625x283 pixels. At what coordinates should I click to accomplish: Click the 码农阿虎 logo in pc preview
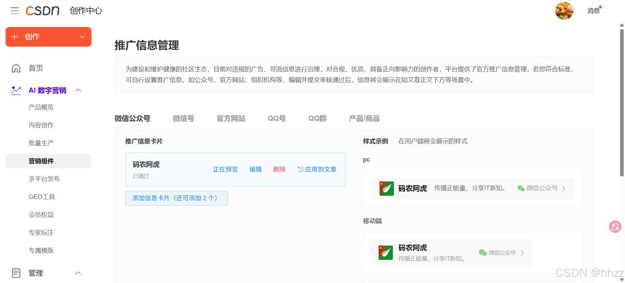pyautogui.click(x=387, y=188)
